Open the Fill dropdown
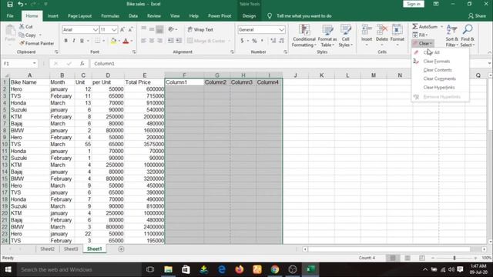Screen dimensions: 493x277 click(421, 35)
